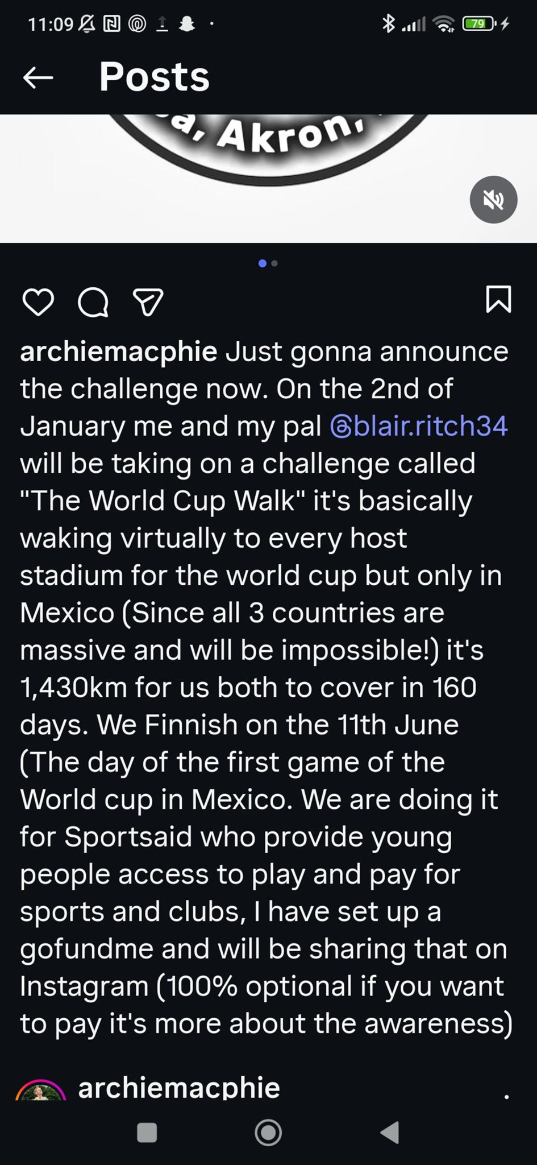Tap the Bluetooth icon in the status bar
The width and height of the screenshot is (537, 1165).
click(388, 24)
